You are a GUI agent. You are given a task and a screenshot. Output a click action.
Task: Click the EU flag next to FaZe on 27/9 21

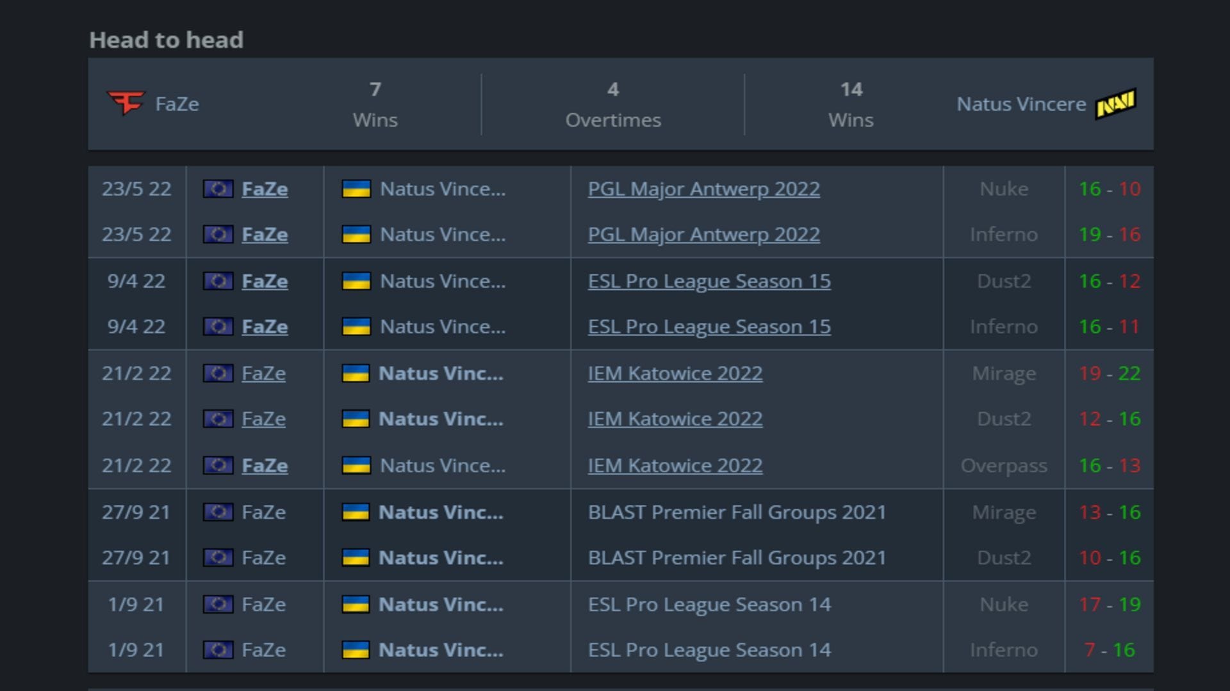218,512
